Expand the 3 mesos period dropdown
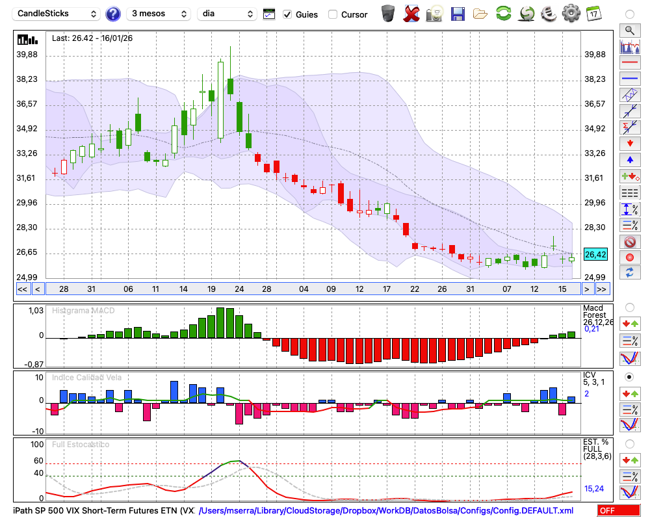The width and height of the screenshot is (650, 520). tap(159, 14)
